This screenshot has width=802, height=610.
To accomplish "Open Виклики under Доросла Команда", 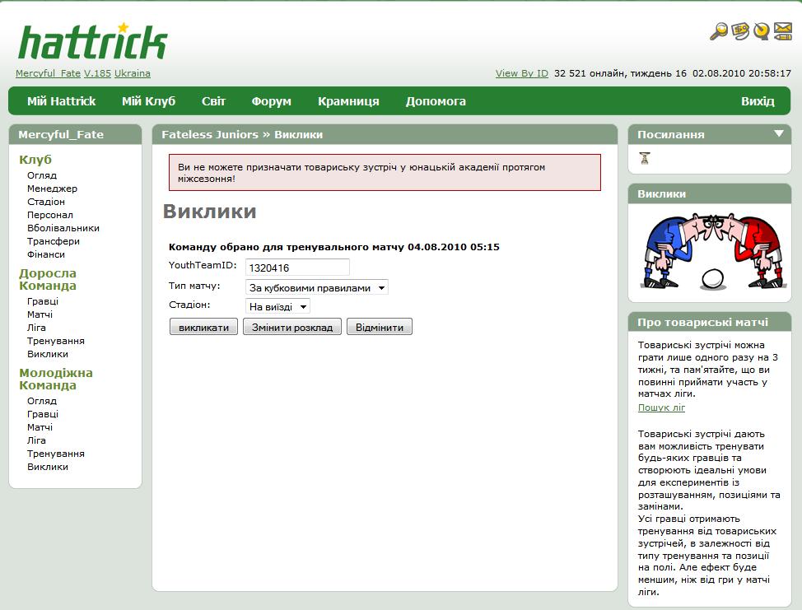I will (48, 354).
